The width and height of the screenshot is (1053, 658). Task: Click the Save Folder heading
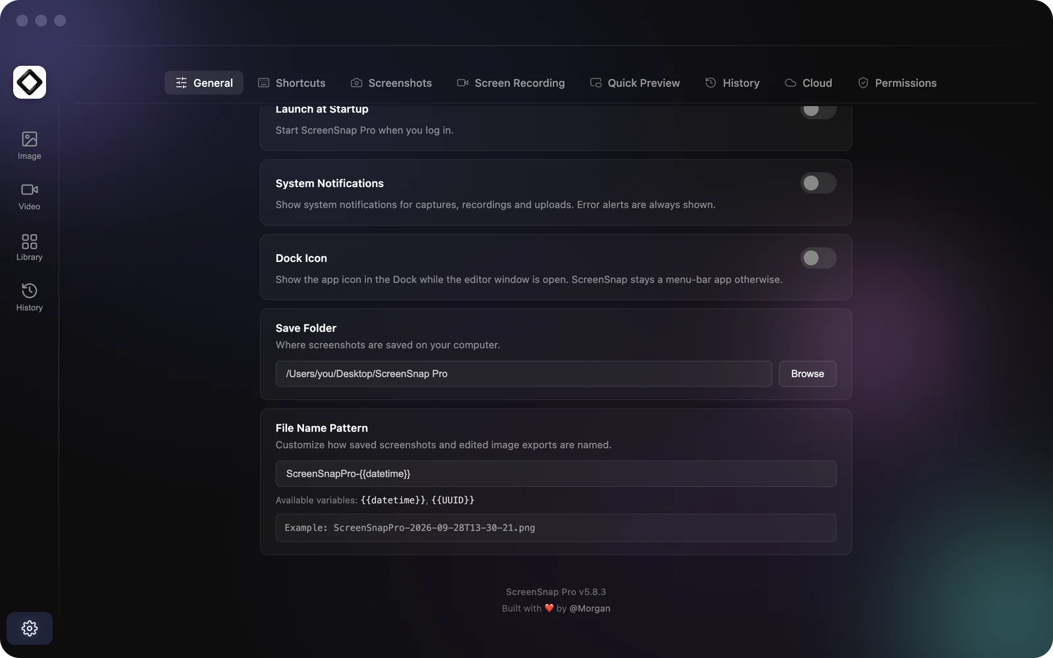(x=306, y=328)
